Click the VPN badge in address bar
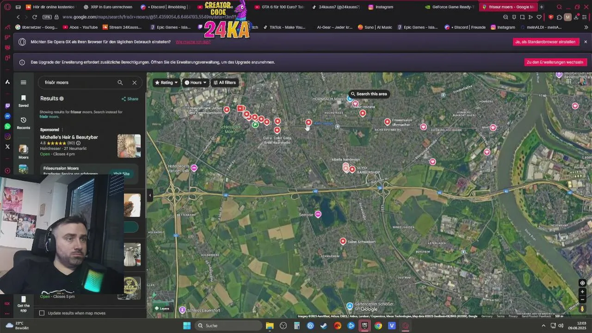The height and width of the screenshot is (333, 592). (x=47, y=17)
